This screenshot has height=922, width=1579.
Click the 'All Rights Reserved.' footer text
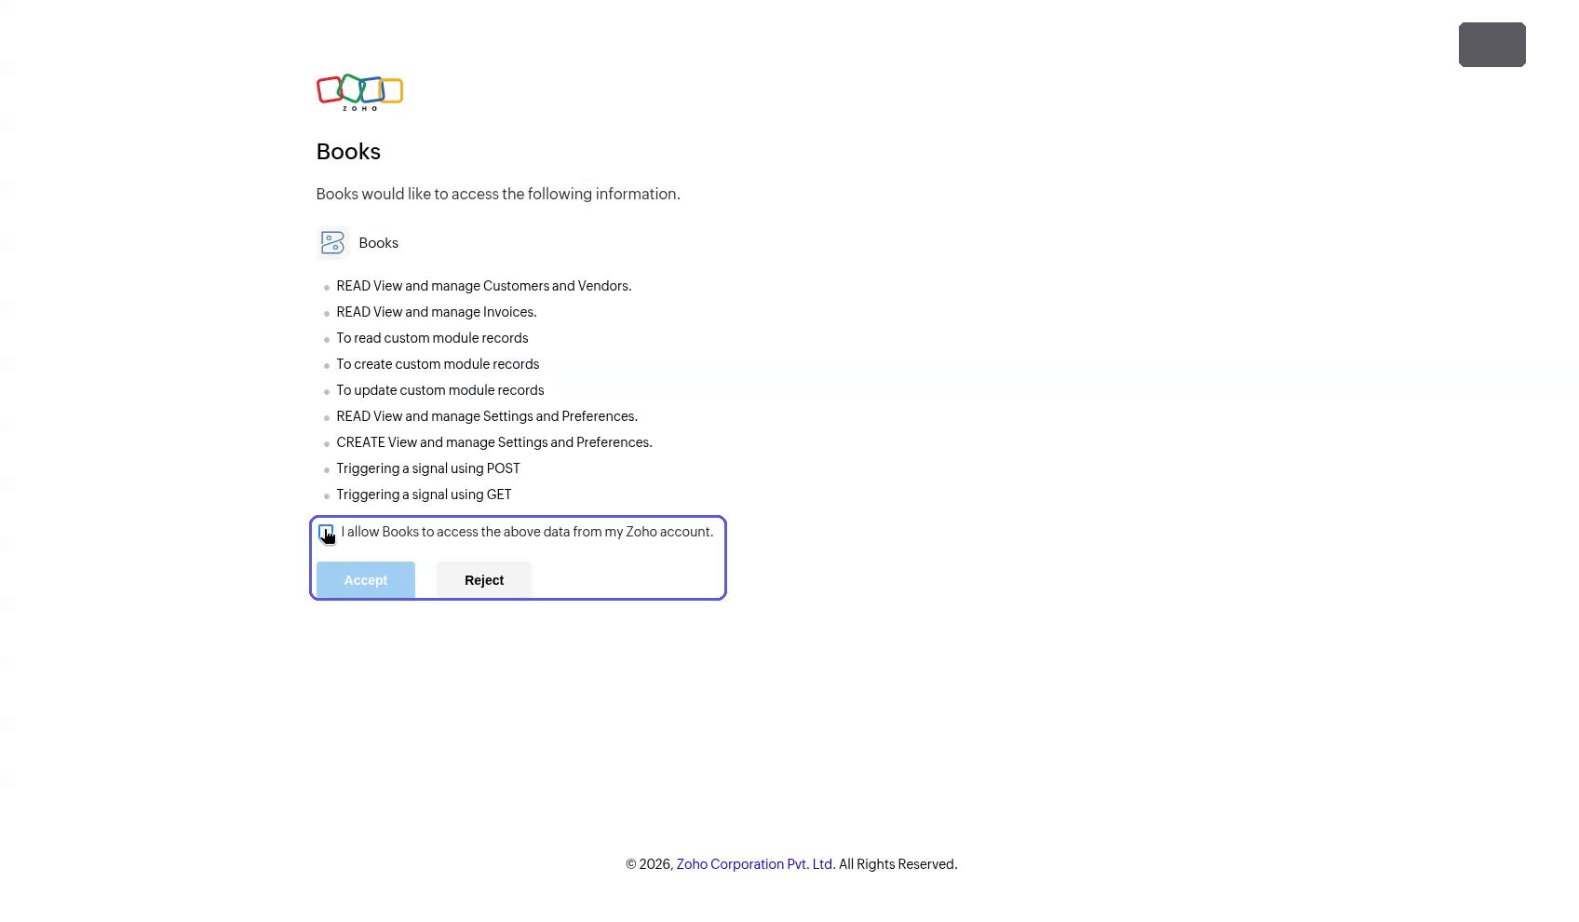(x=897, y=864)
